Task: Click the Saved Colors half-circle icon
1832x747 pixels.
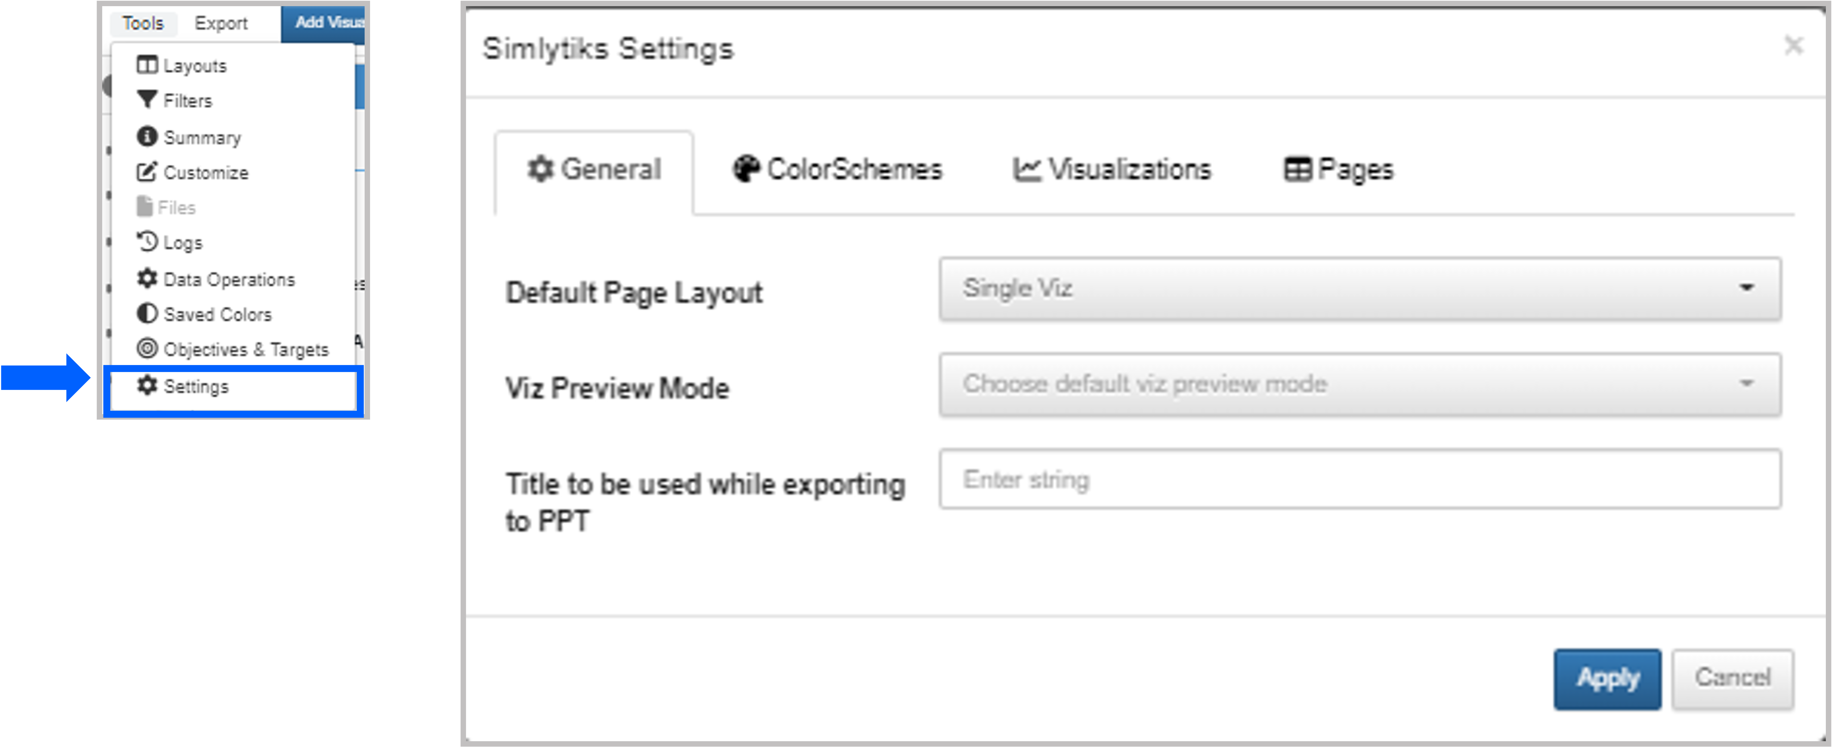Action: 147,313
